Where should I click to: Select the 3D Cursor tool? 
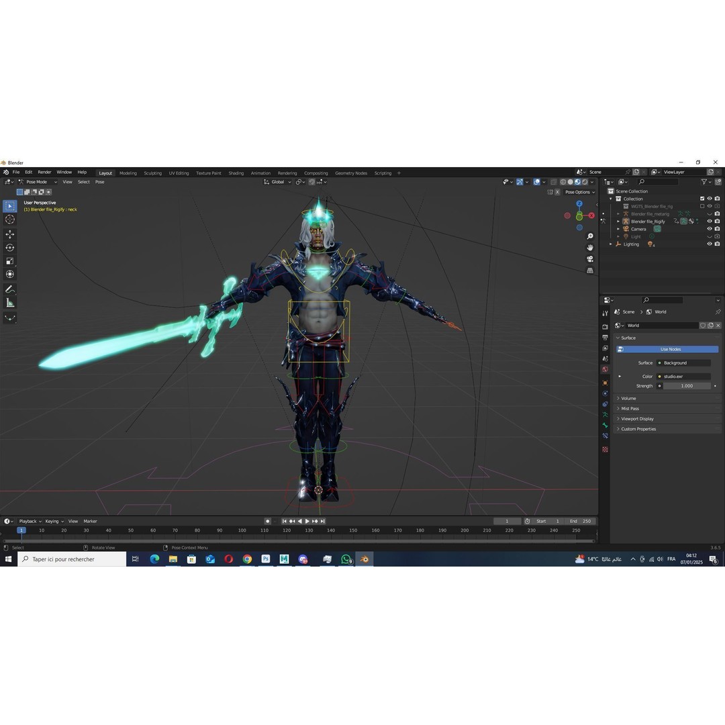pos(9,220)
